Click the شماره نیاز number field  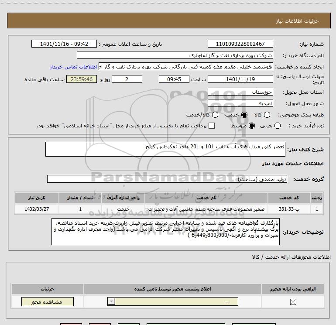pyautogui.click(x=240, y=44)
